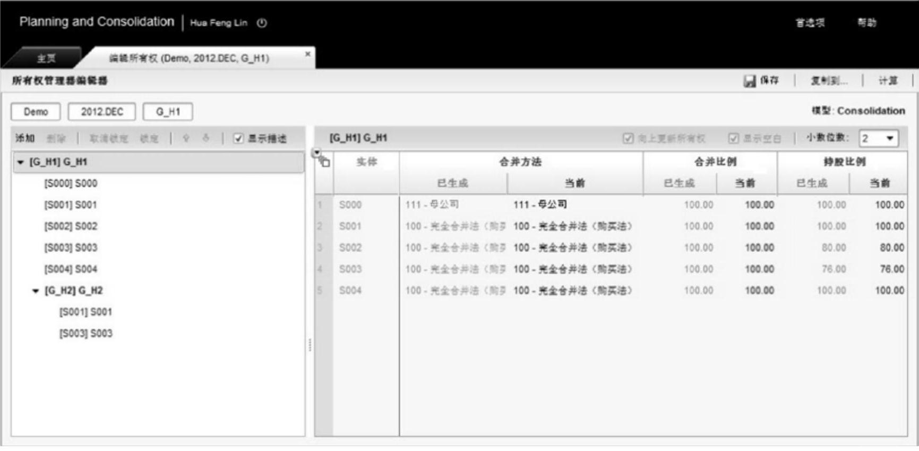Image resolution: width=919 pixels, height=451 pixels.
Task: Open the 小数位数 dropdown
Action: tap(879, 139)
